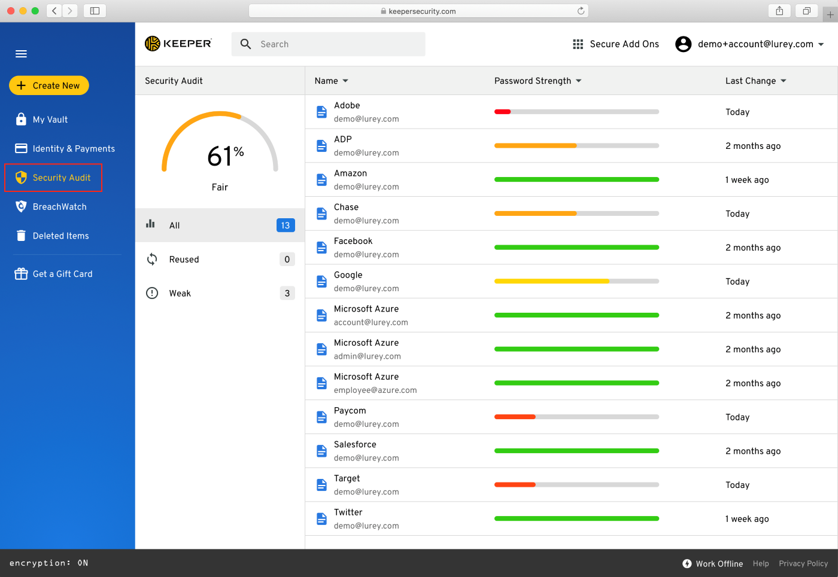Show Safari tab overview
The image size is (838, 577).
806,11
